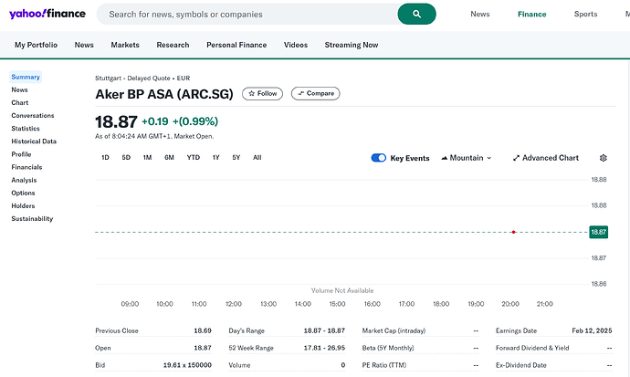
Task: Click the Beta (5Y Monthly) label
Action: pyautogui.click(x=388, y=348)
